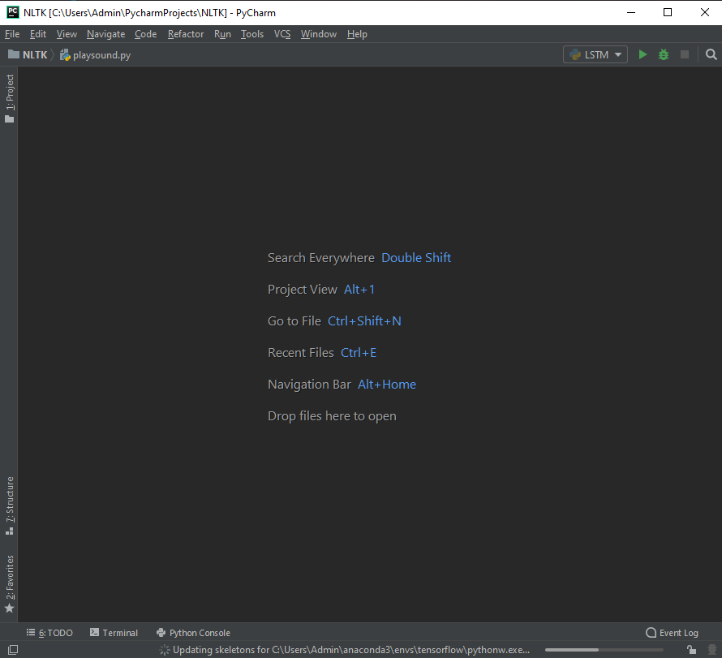Open the Code menu
This screenshot has height=658, width=722.
[x=145, y=34]
